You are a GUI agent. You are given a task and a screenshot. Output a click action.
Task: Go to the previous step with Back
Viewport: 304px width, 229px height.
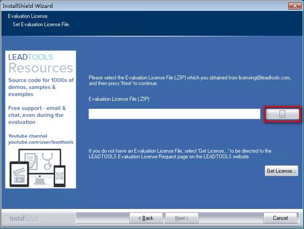point(146,218)
